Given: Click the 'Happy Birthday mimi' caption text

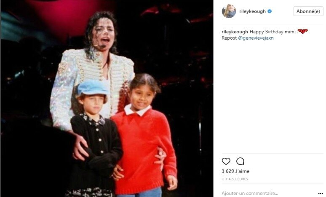Looking at the screenshot, I should [273, 32].
